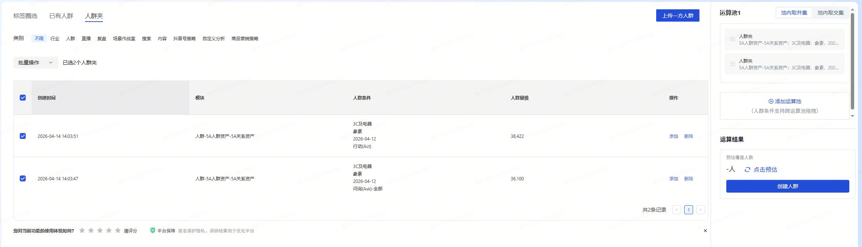Switch the pool to 池内取交集
This screenshot has width=862, height=247.
(x=831, y=13)
